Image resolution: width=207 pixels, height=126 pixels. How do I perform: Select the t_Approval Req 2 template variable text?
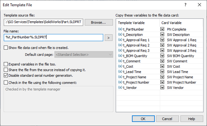(136, 45)
